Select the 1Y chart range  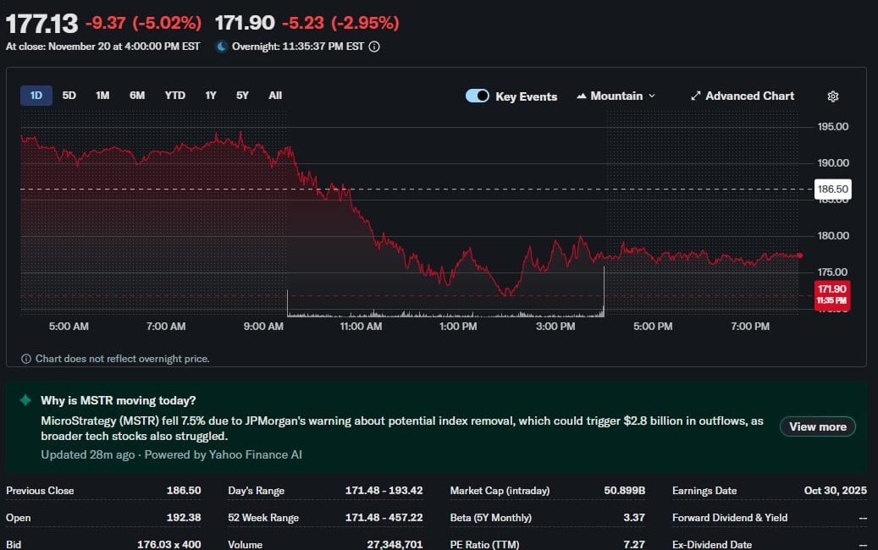(x=211, y=96)
